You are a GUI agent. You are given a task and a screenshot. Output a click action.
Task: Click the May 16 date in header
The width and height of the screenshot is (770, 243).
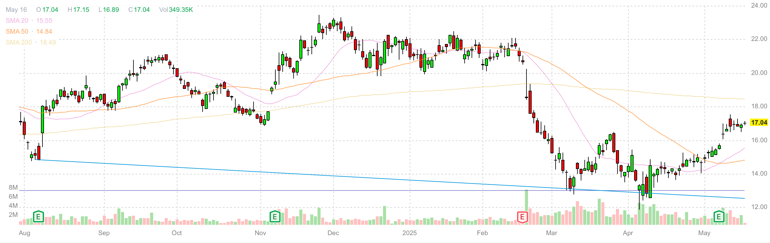(x=16, y=10)
